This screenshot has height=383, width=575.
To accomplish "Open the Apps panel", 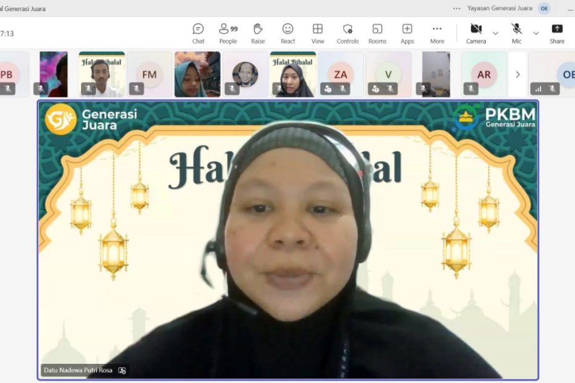I will coord(407,33).
